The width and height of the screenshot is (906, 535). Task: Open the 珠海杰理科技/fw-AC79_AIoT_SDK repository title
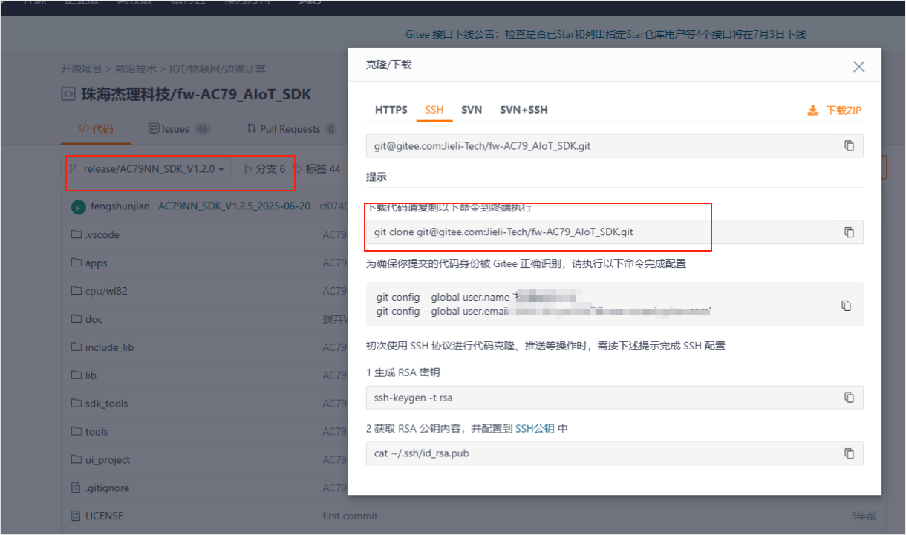196,94
